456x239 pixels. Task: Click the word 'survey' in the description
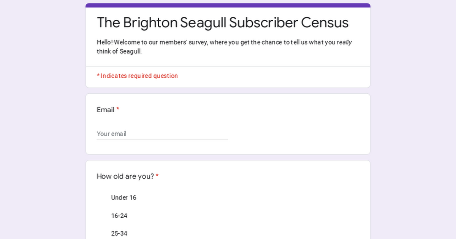coord(197,42)
